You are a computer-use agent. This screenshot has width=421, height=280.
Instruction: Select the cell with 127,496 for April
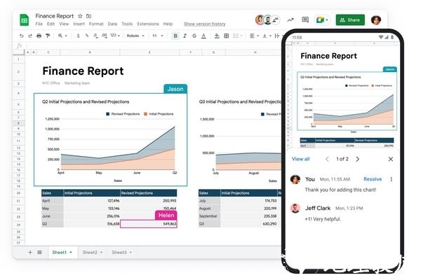[92, 201]
